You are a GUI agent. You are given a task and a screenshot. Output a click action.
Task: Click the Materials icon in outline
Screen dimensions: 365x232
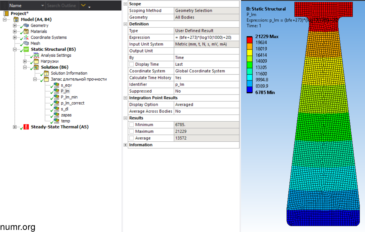point(26,32)
